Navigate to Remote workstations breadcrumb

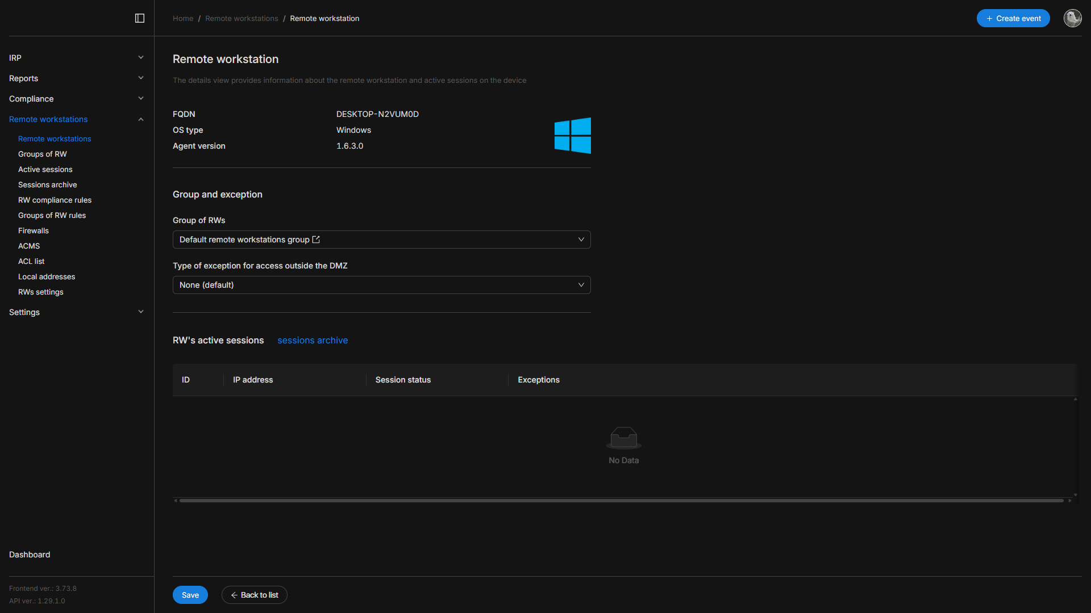[x=241, y=18]
